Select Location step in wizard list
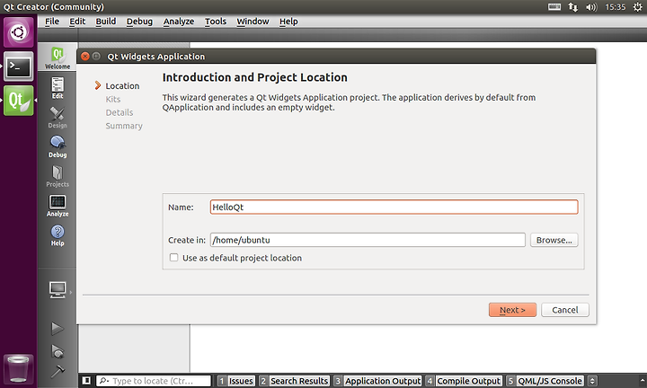 coord(122,85)
